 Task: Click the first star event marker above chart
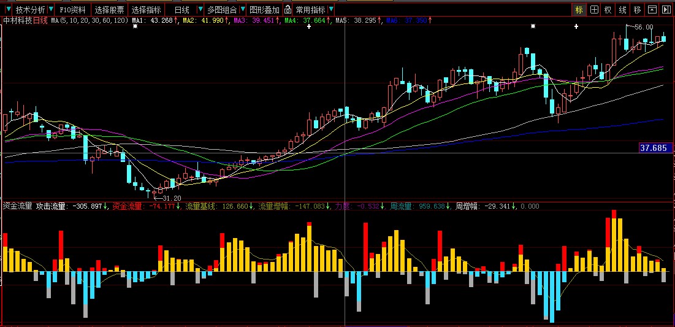pos(135,26)
